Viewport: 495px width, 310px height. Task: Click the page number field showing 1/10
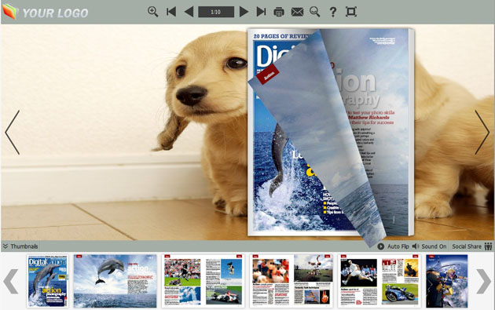pos(216,12)
